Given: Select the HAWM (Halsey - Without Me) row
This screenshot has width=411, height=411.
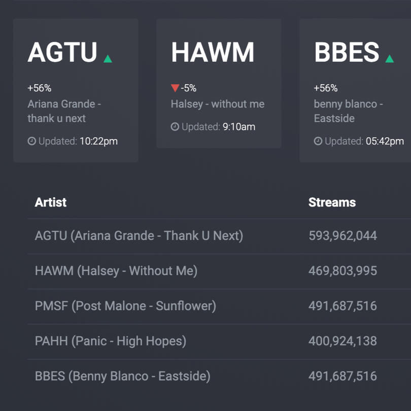Looking at the screenshot, I should point(116,271).
